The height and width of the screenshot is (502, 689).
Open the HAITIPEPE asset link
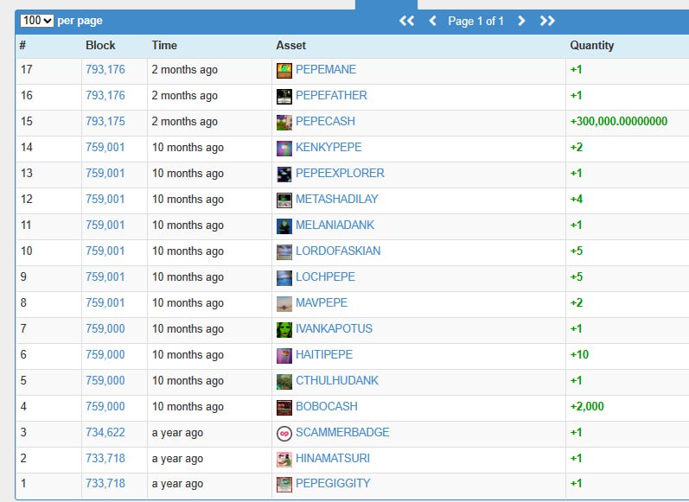(324, 354)
